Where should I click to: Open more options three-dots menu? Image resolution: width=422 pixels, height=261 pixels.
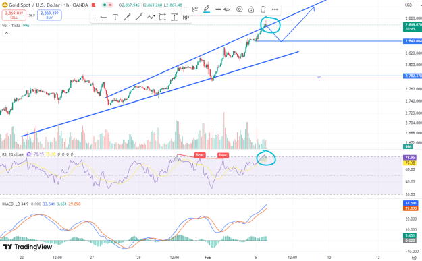[x=275, y=9]
